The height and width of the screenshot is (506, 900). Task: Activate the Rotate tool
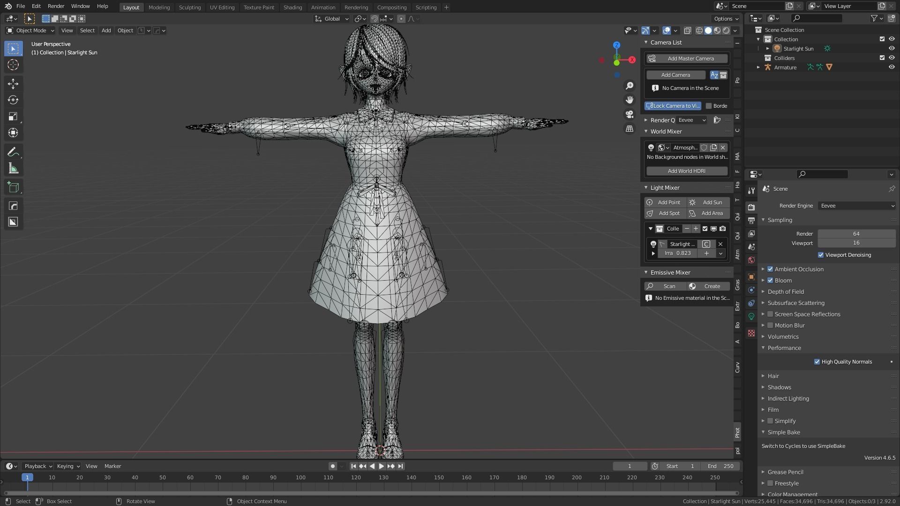13,100
